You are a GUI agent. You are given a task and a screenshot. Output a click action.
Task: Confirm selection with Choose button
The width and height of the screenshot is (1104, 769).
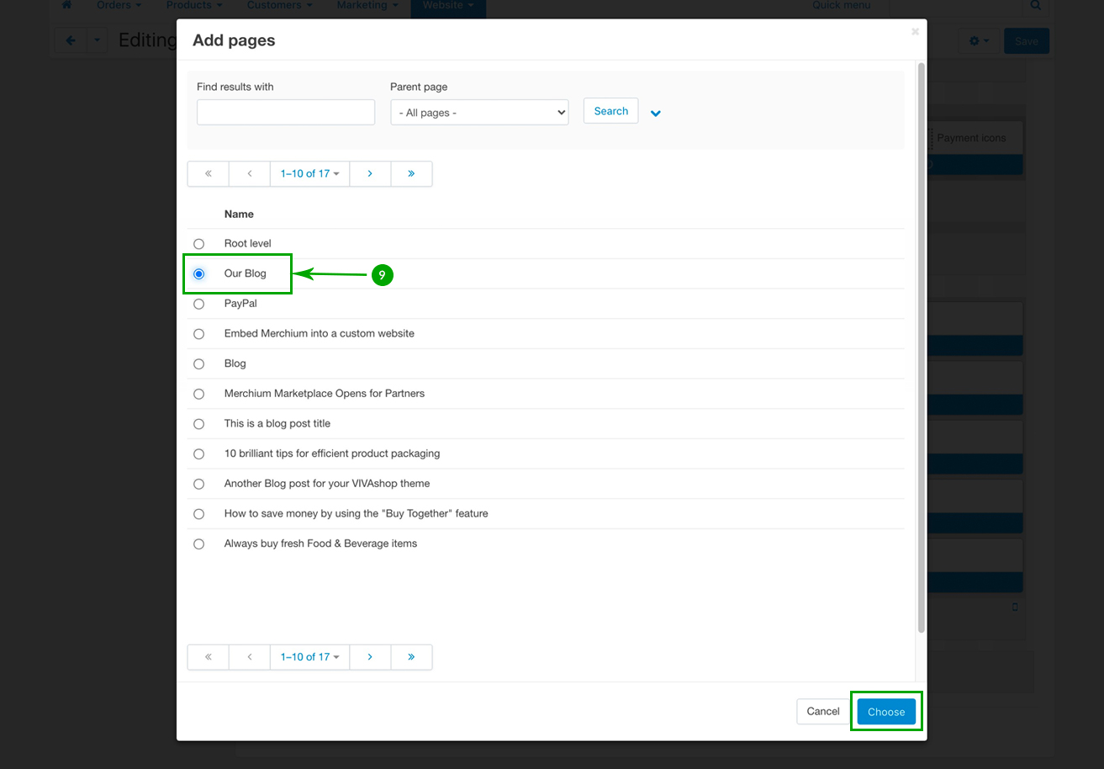(x=886, y=712)
